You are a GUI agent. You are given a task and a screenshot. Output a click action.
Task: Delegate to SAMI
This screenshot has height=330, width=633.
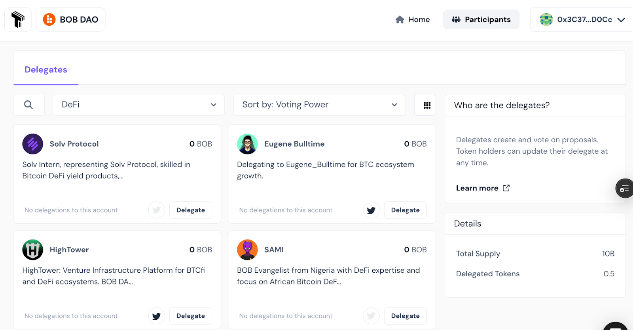point(406,316)
